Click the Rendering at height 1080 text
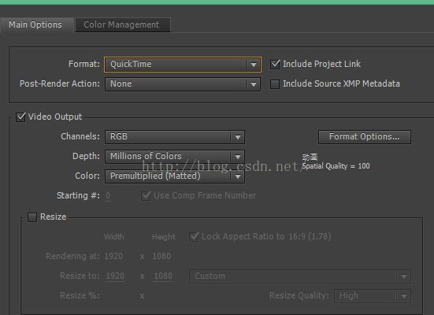Viewport: 434px width, 315px height. pos(161,256)
